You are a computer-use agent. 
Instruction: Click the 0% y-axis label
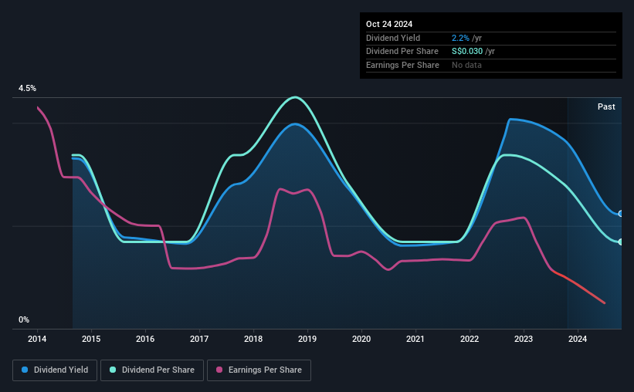pyautogui.click(x=24, y=319)
